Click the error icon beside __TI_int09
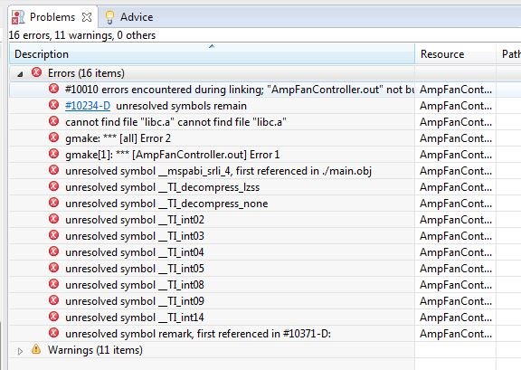 click(53, 300)
